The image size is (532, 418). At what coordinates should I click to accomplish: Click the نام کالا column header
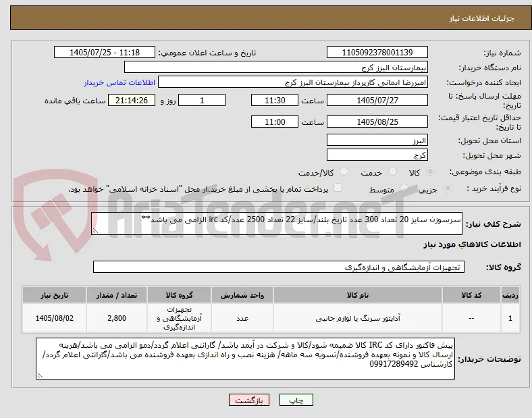[x=358, y=295]
